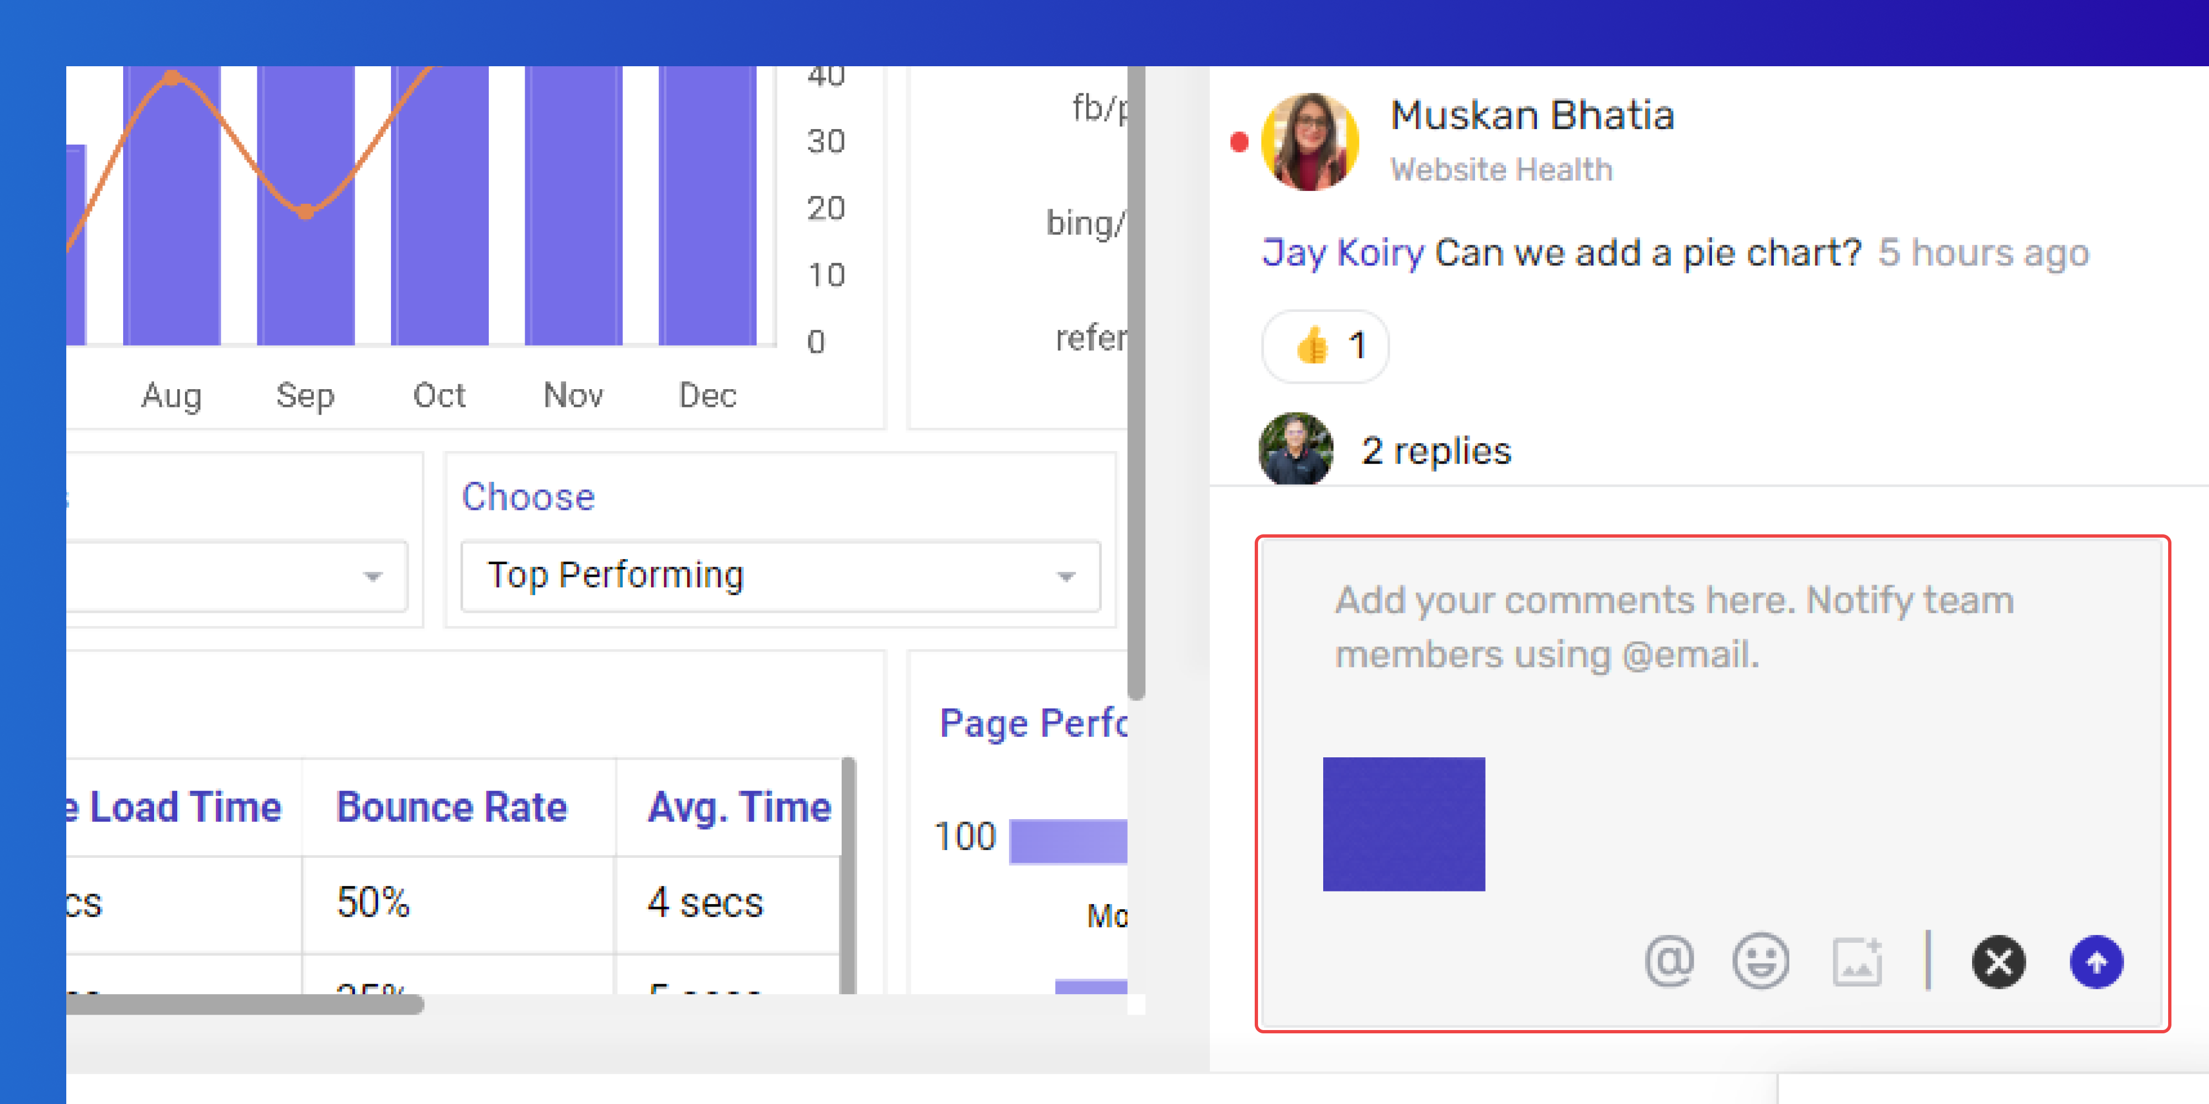Click the Load Time column header
The width and height of the screenshot is (2209, 1104).
click(x=175, y=808)
